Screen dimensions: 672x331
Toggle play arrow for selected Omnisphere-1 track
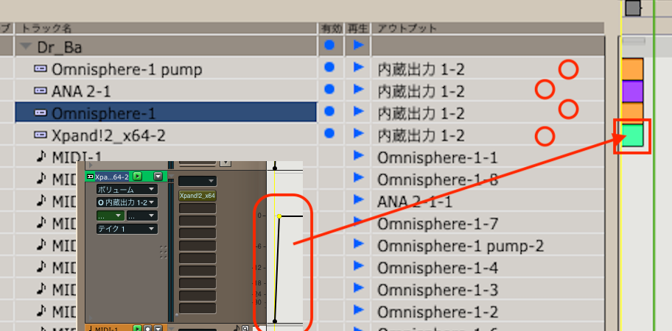[x=358, y=111]
